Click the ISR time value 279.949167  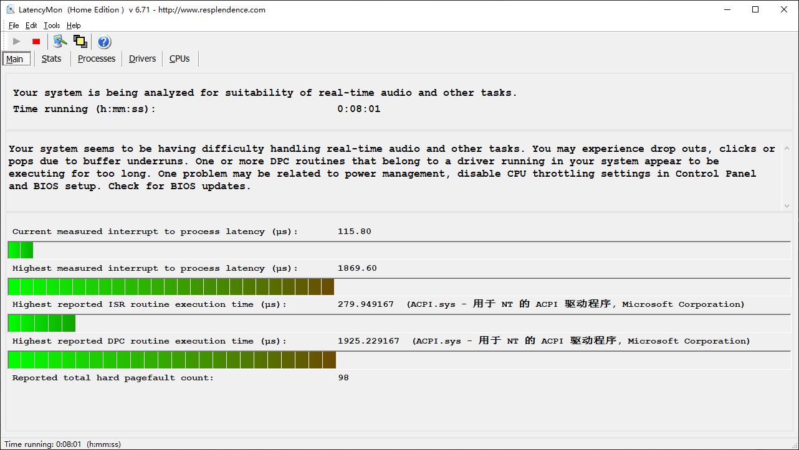pos(366,304)
